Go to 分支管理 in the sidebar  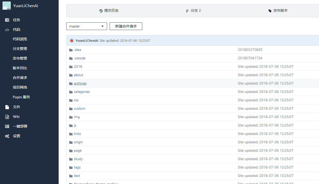20,48
